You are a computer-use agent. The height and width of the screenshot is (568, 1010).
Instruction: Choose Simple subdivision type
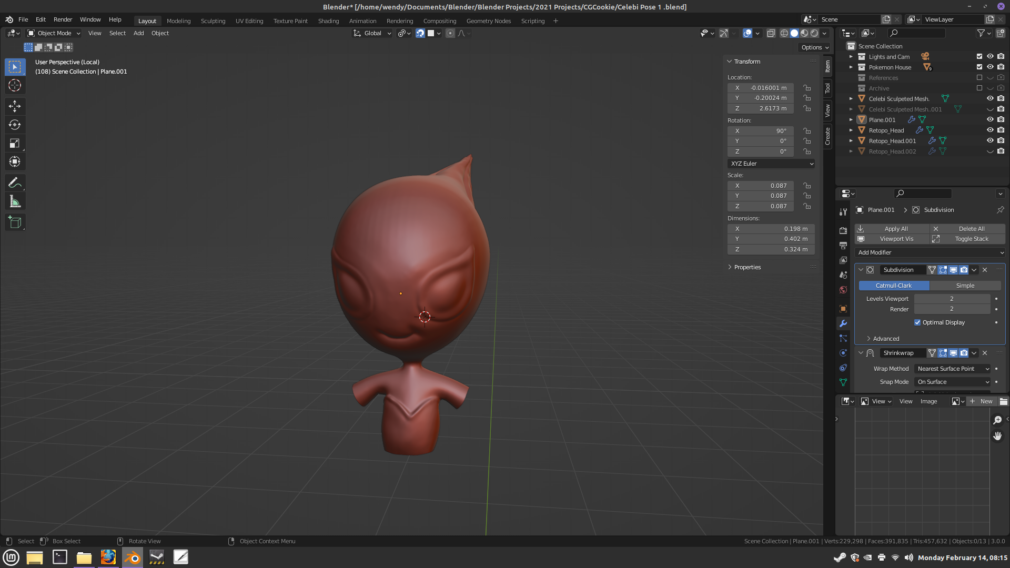pos(965,286)
